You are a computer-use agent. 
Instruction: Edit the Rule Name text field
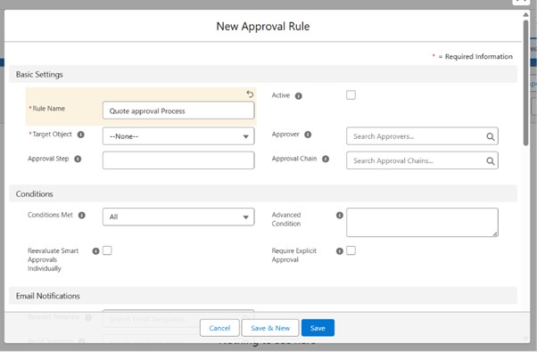tap(178, 111)
